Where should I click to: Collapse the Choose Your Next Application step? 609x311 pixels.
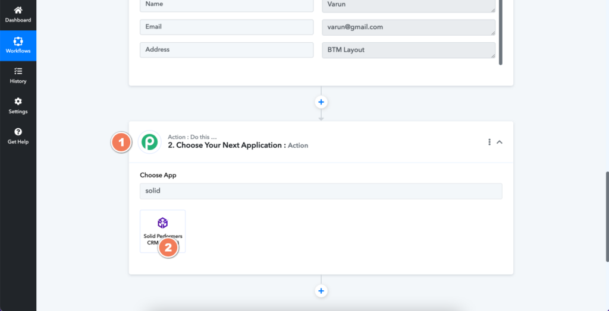tap(500, 142)
